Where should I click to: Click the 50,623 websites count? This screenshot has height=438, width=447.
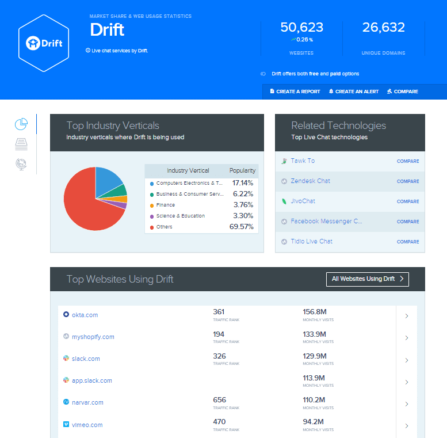click(x=301, y=28)
